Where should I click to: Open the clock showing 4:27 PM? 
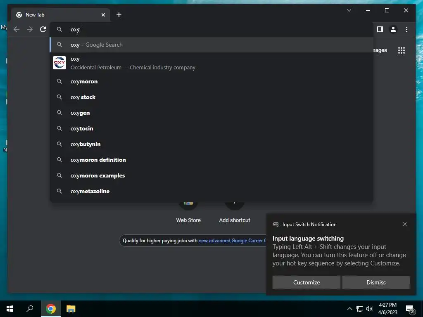[387, 309]
